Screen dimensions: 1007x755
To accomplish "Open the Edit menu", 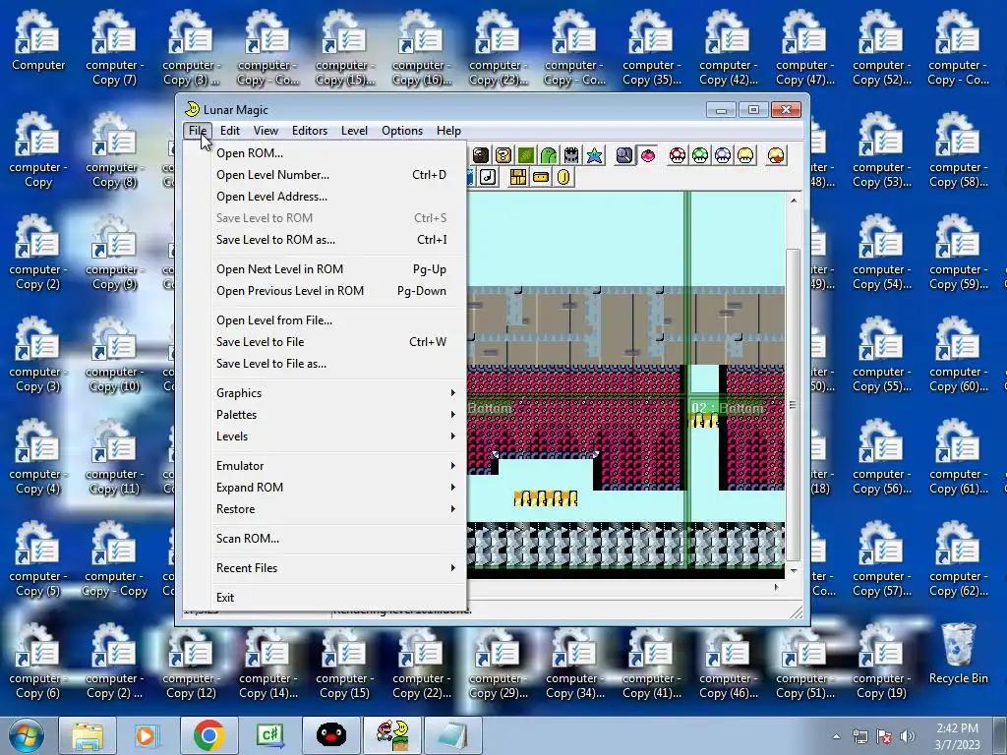I will point(229,131).
